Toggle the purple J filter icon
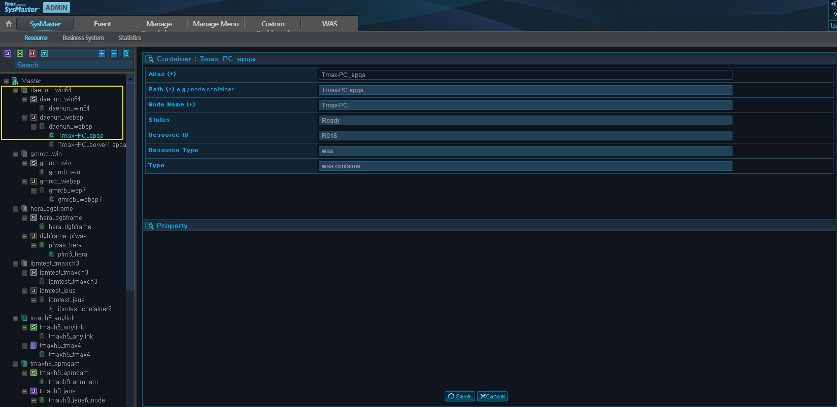 pyautogui.click(x=8, y=53)
